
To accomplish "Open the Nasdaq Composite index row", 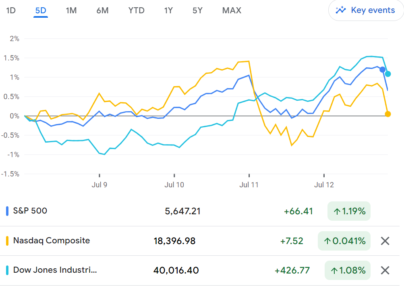I will (x=200, y=241).
